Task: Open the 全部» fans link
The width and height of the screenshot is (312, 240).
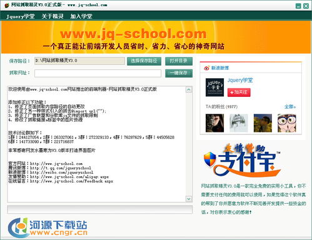Action: (290, 107)
